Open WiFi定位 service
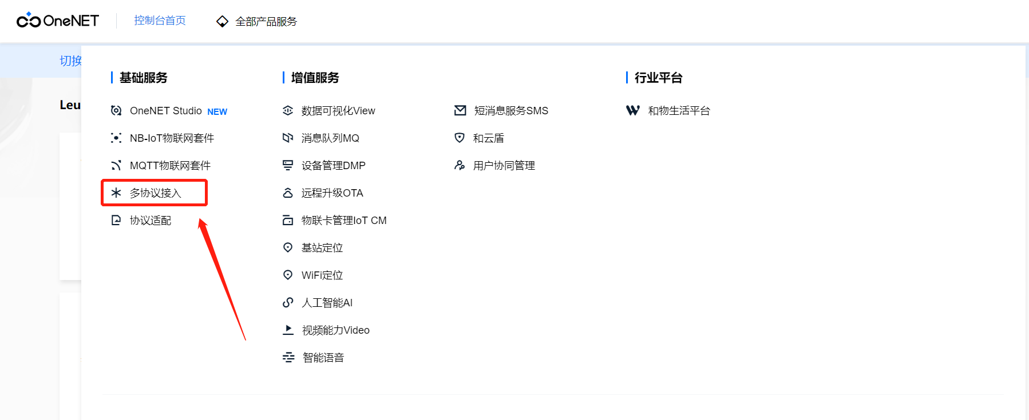The image size is (1029, 420). [x=322, y=275]
